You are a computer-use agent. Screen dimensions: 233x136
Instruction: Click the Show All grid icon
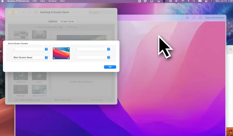(x=36, y=12)
